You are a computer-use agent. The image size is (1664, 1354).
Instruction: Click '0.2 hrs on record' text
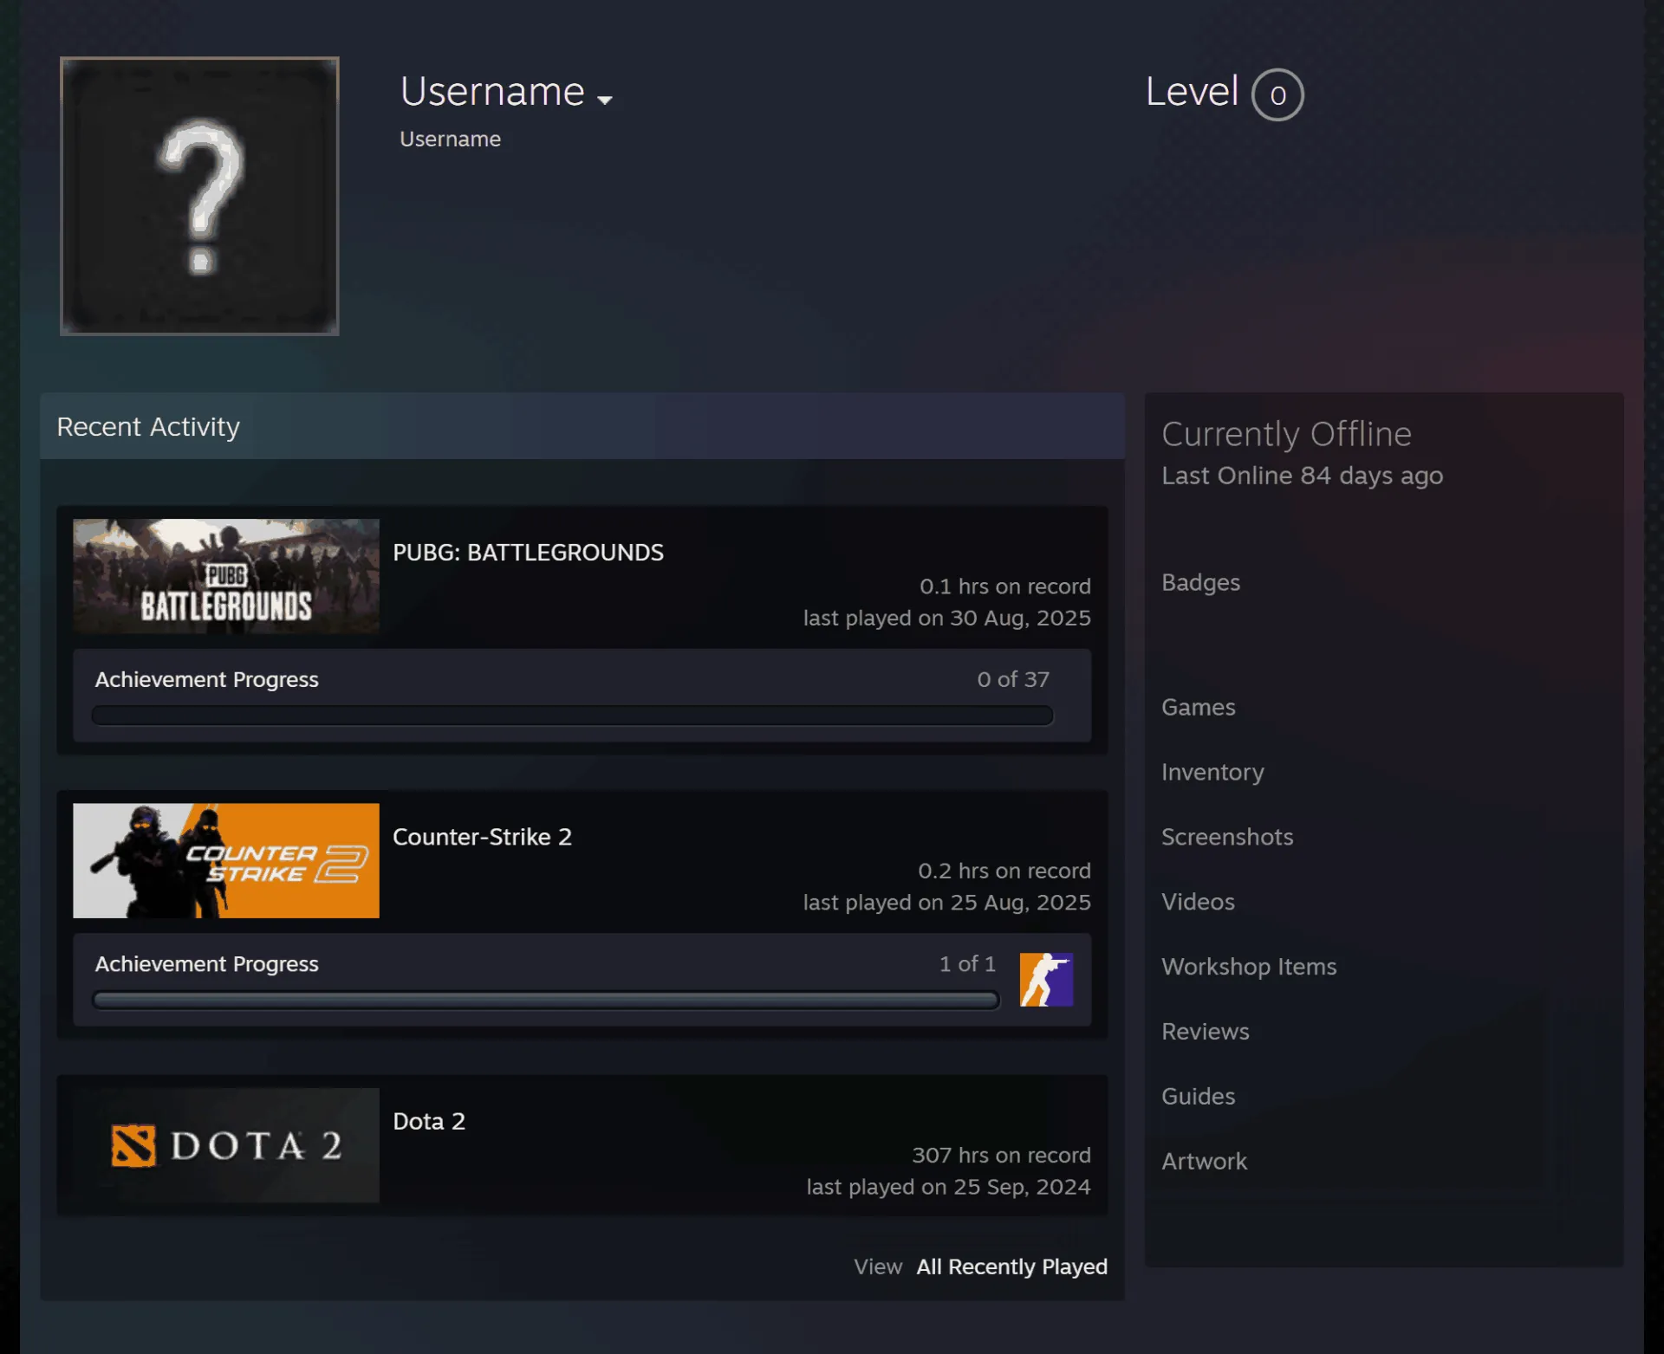(x=1004, y=871)
